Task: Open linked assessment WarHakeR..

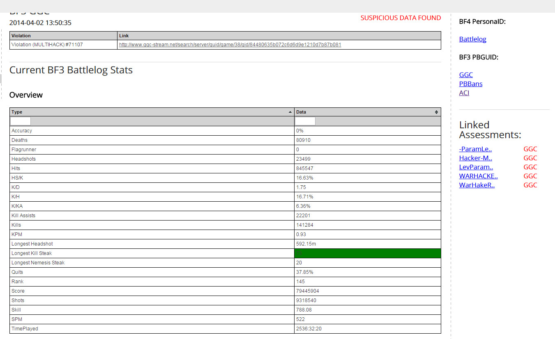Action: (x=477, y=185)
